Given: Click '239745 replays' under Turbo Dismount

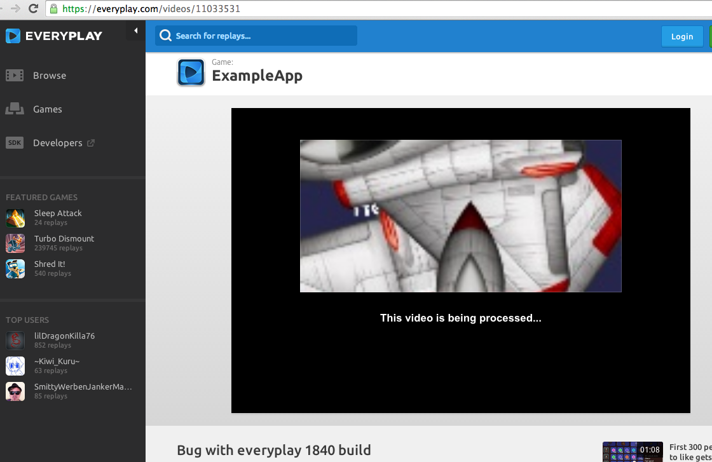Looking at the screenshot, I should 58,248.
